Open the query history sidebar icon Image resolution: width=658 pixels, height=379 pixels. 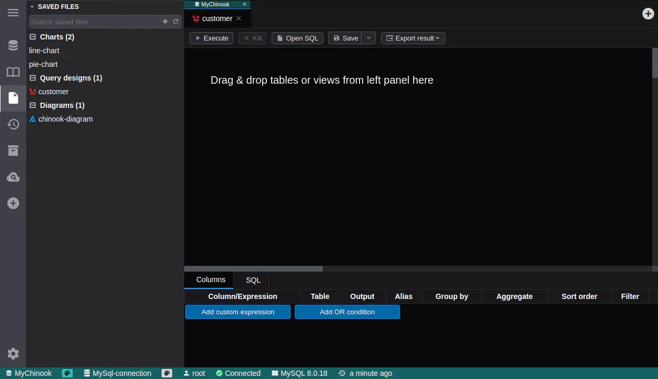(x=13, y=124)
